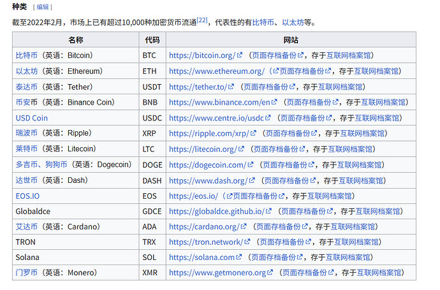Viewport: 440px width, 290px height.
Task: Open the 艾达币 article link
Action: pyautogui.click(x=27, y=227)
